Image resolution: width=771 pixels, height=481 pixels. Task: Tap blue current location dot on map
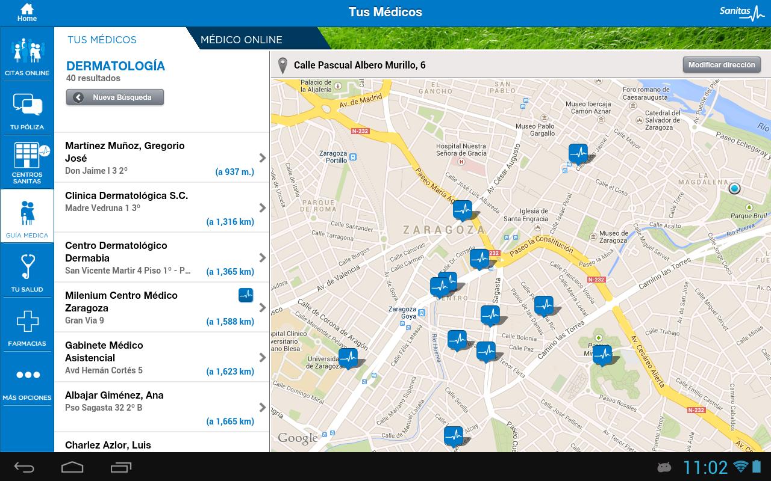click(734, 189)
